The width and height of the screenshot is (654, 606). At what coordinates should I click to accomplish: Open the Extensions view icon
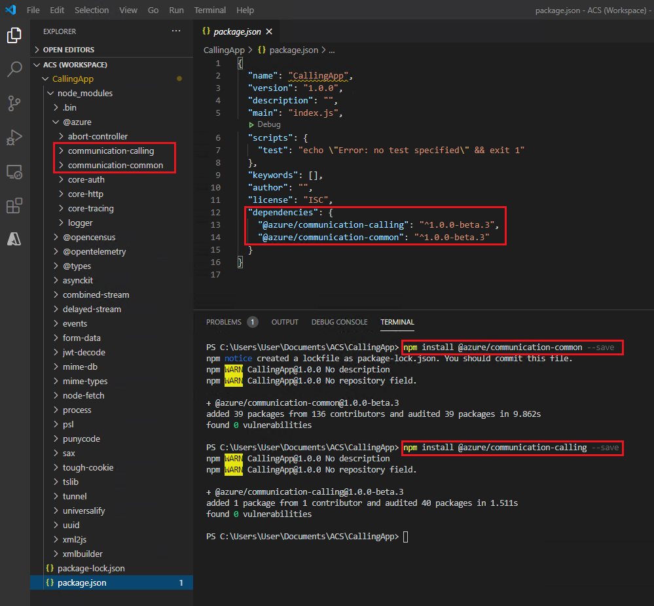tap(14, 206)
